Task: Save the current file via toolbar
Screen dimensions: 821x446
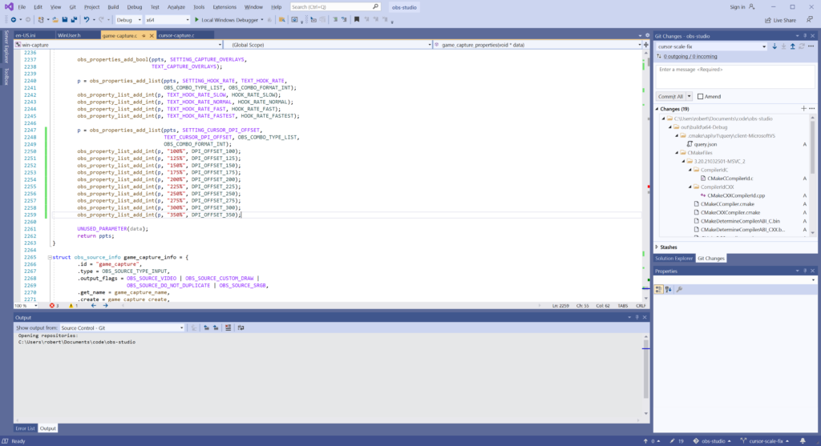Action: click(x=65, y=20)
